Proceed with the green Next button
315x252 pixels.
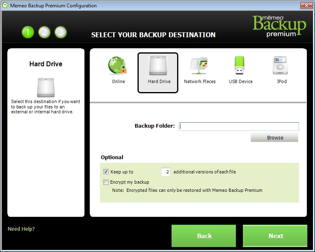[x=275, y=236]
